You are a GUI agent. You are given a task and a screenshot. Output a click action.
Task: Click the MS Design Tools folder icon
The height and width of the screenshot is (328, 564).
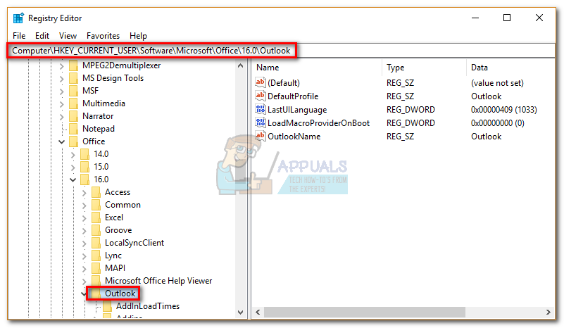[x=73, y=78]
